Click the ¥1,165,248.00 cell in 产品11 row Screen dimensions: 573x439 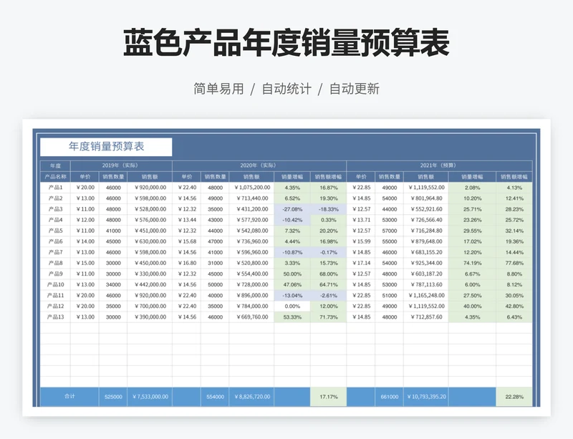tap(425, 295)
